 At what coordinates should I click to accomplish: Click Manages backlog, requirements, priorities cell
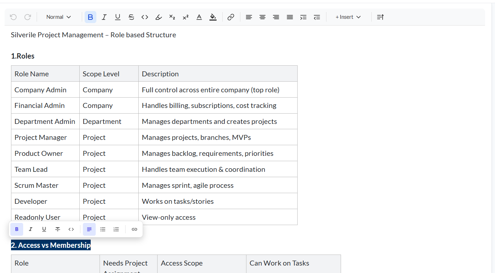[218, 153]
